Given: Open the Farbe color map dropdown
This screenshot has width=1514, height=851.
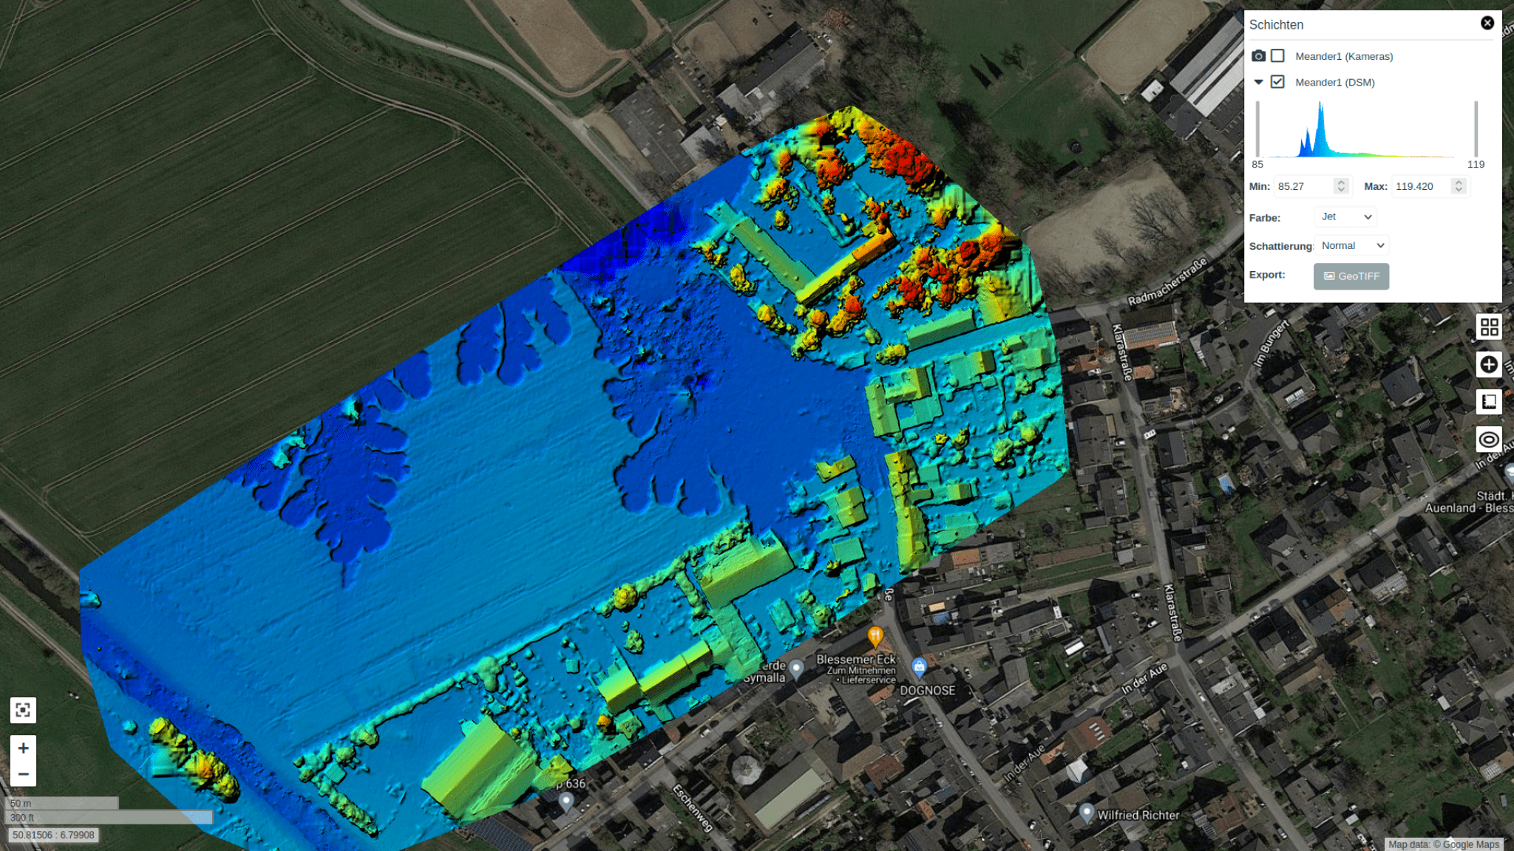Looking at the screenshot, I should (x=1346, y=216).
